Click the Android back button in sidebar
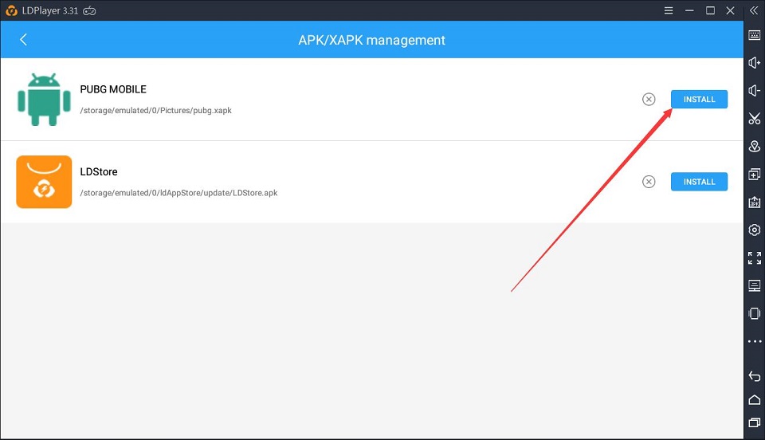The width and height of the screenshot is (765, 440). click(755, 376)
